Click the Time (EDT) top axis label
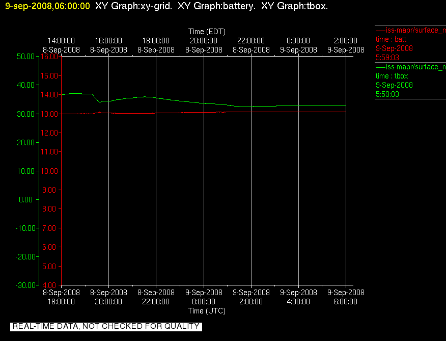This screenshot has width=446, height=341. click(x=207, y=32)
